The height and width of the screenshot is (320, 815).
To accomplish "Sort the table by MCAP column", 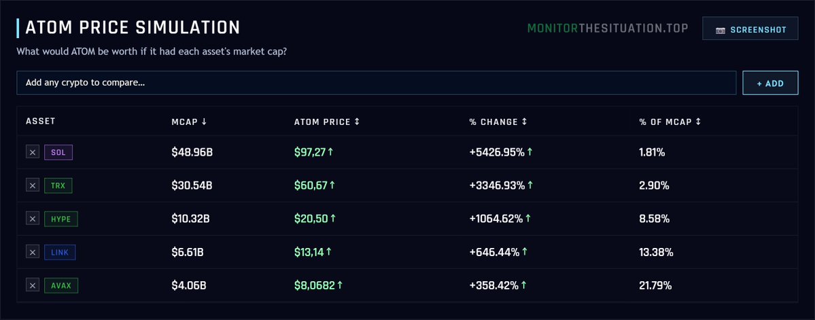I will point(189,122).
